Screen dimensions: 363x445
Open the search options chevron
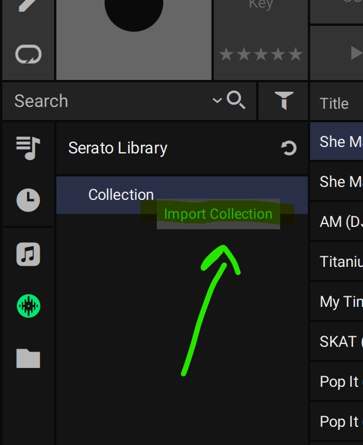217,100
